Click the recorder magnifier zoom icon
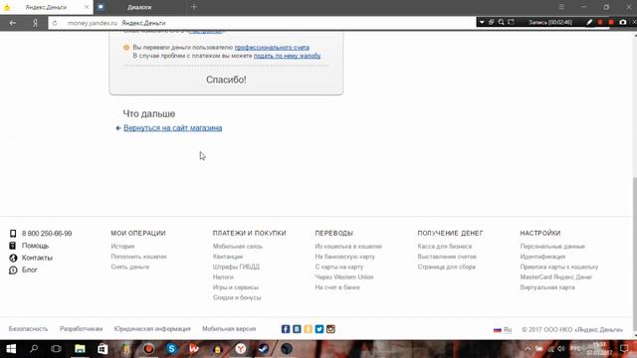637x358 pixels. coord(501,22)
